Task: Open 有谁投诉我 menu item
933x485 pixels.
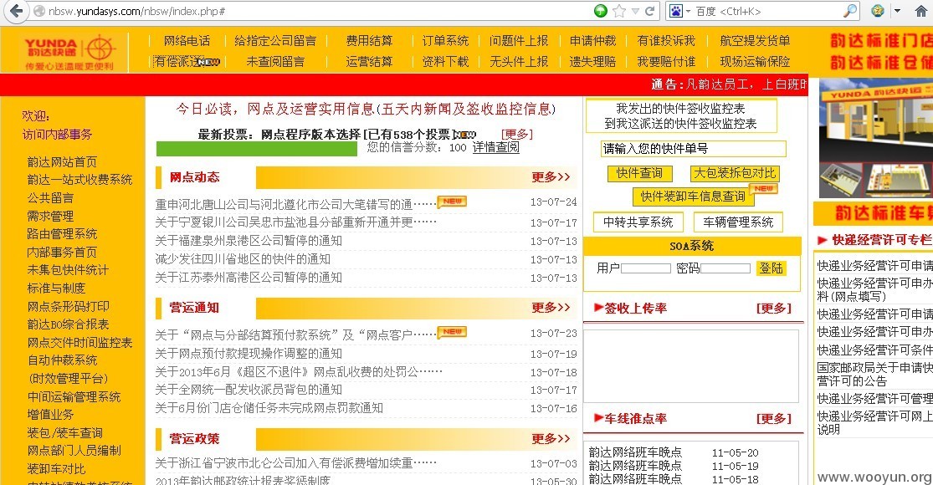Action: click(666, 41)
